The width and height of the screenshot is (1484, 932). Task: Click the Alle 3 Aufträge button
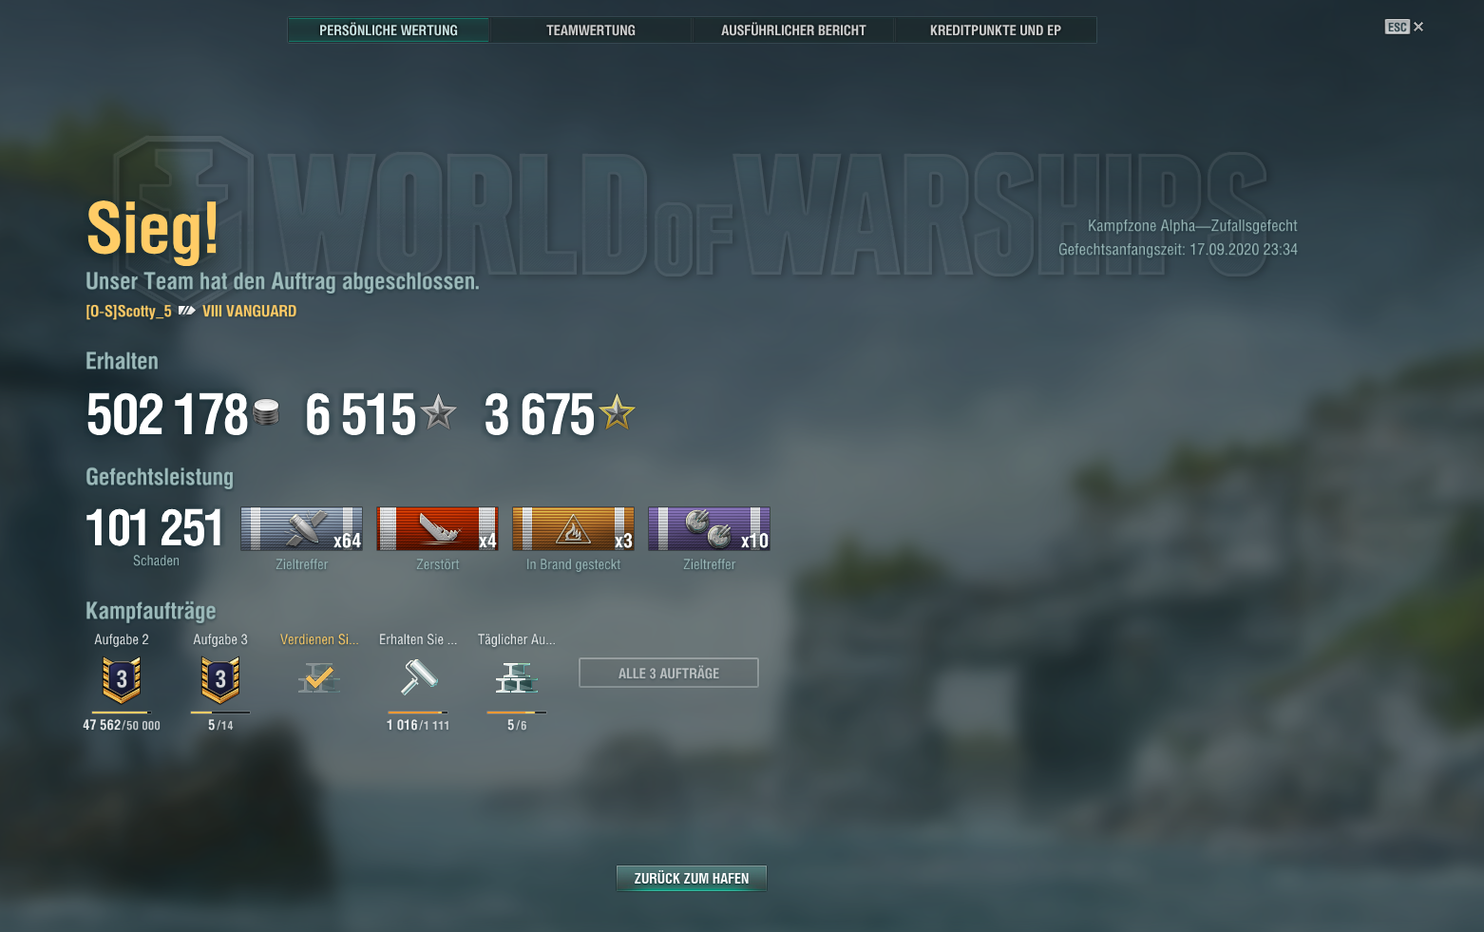pyautogui.click(x=669, y=673)
